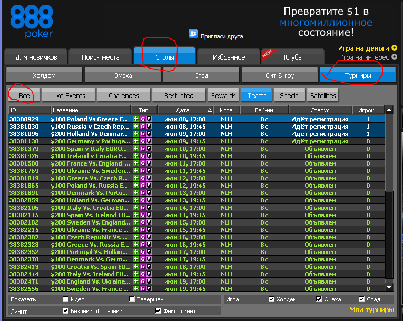Viewport: 403px width, 321px height.
Task: Select the Сит & гоу game tab
Action: tap(280, 75)
